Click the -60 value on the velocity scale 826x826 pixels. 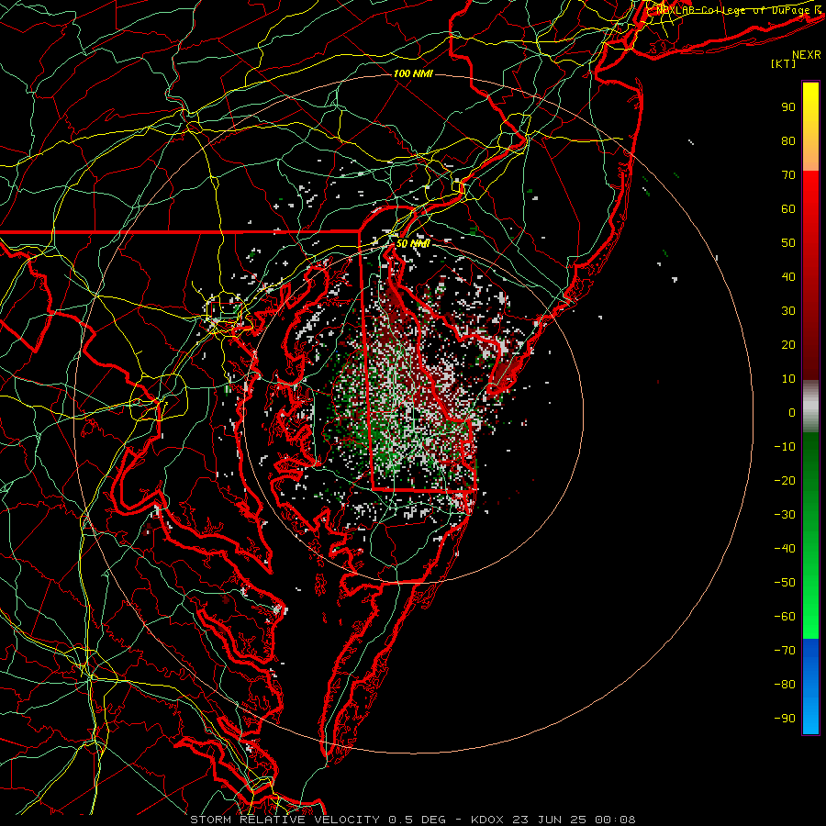(785, 617)
